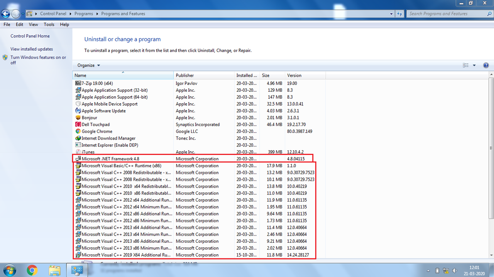
Task: Open the Tools menu
Action: pyautogui.click(x=49, y=24)
